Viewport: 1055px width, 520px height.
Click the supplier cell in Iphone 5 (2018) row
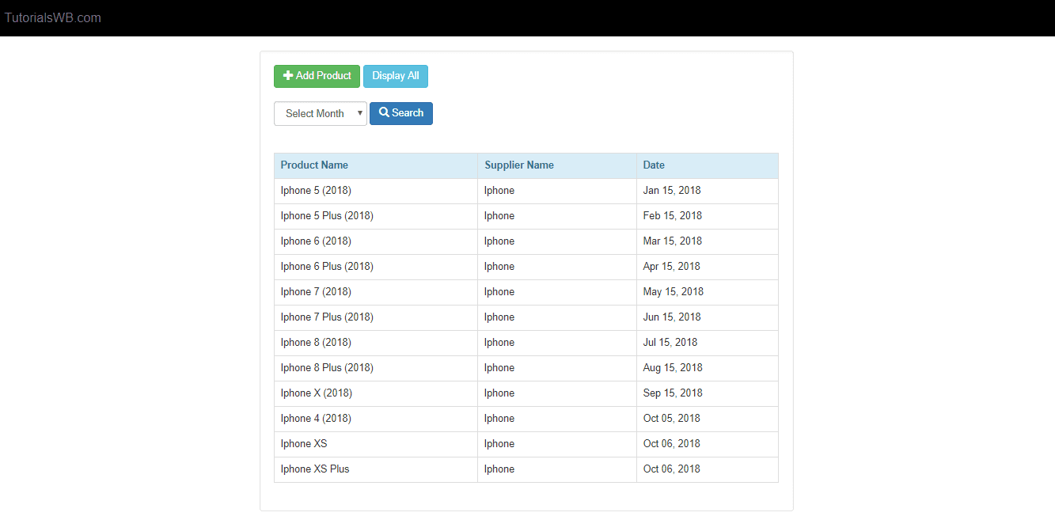pyautogui.click(x=557, y=191)
